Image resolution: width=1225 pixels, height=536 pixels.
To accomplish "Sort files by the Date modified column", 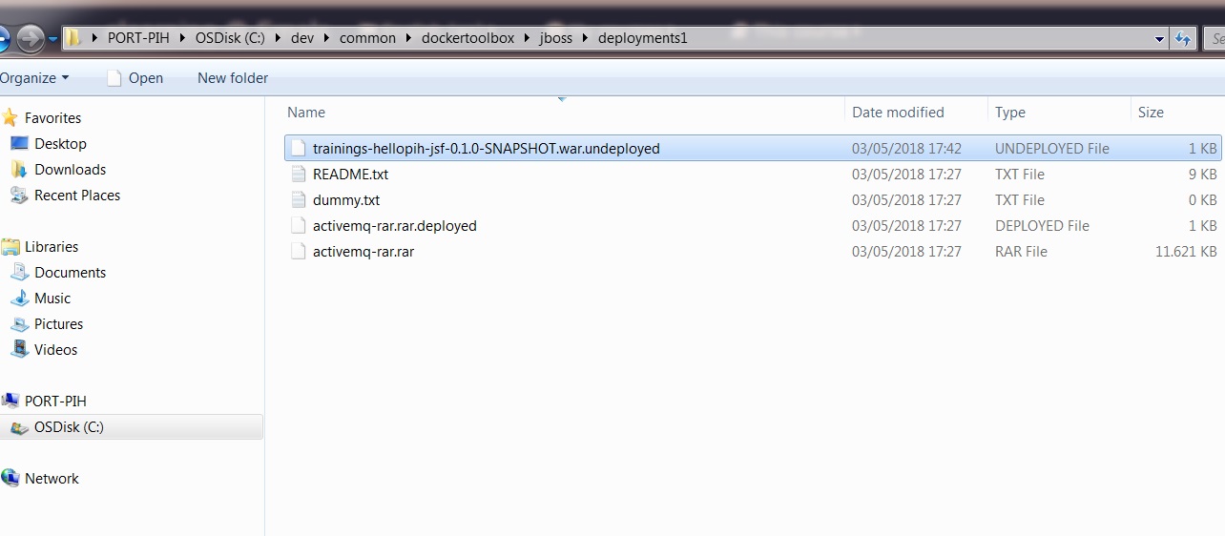I will tap(916, 113).
